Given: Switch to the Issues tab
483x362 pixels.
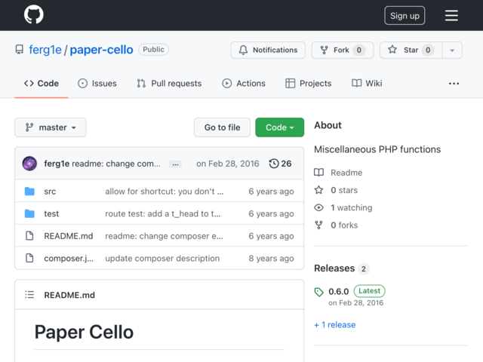Looking at the screenshot, I should (97, 84).
